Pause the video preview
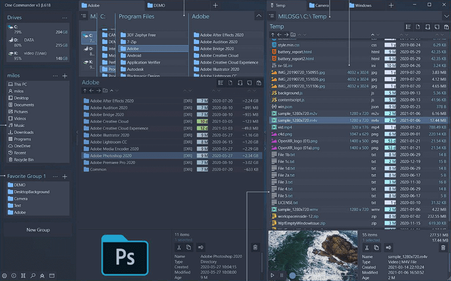The height and width of the screenshot is (281, 451). 282,275
